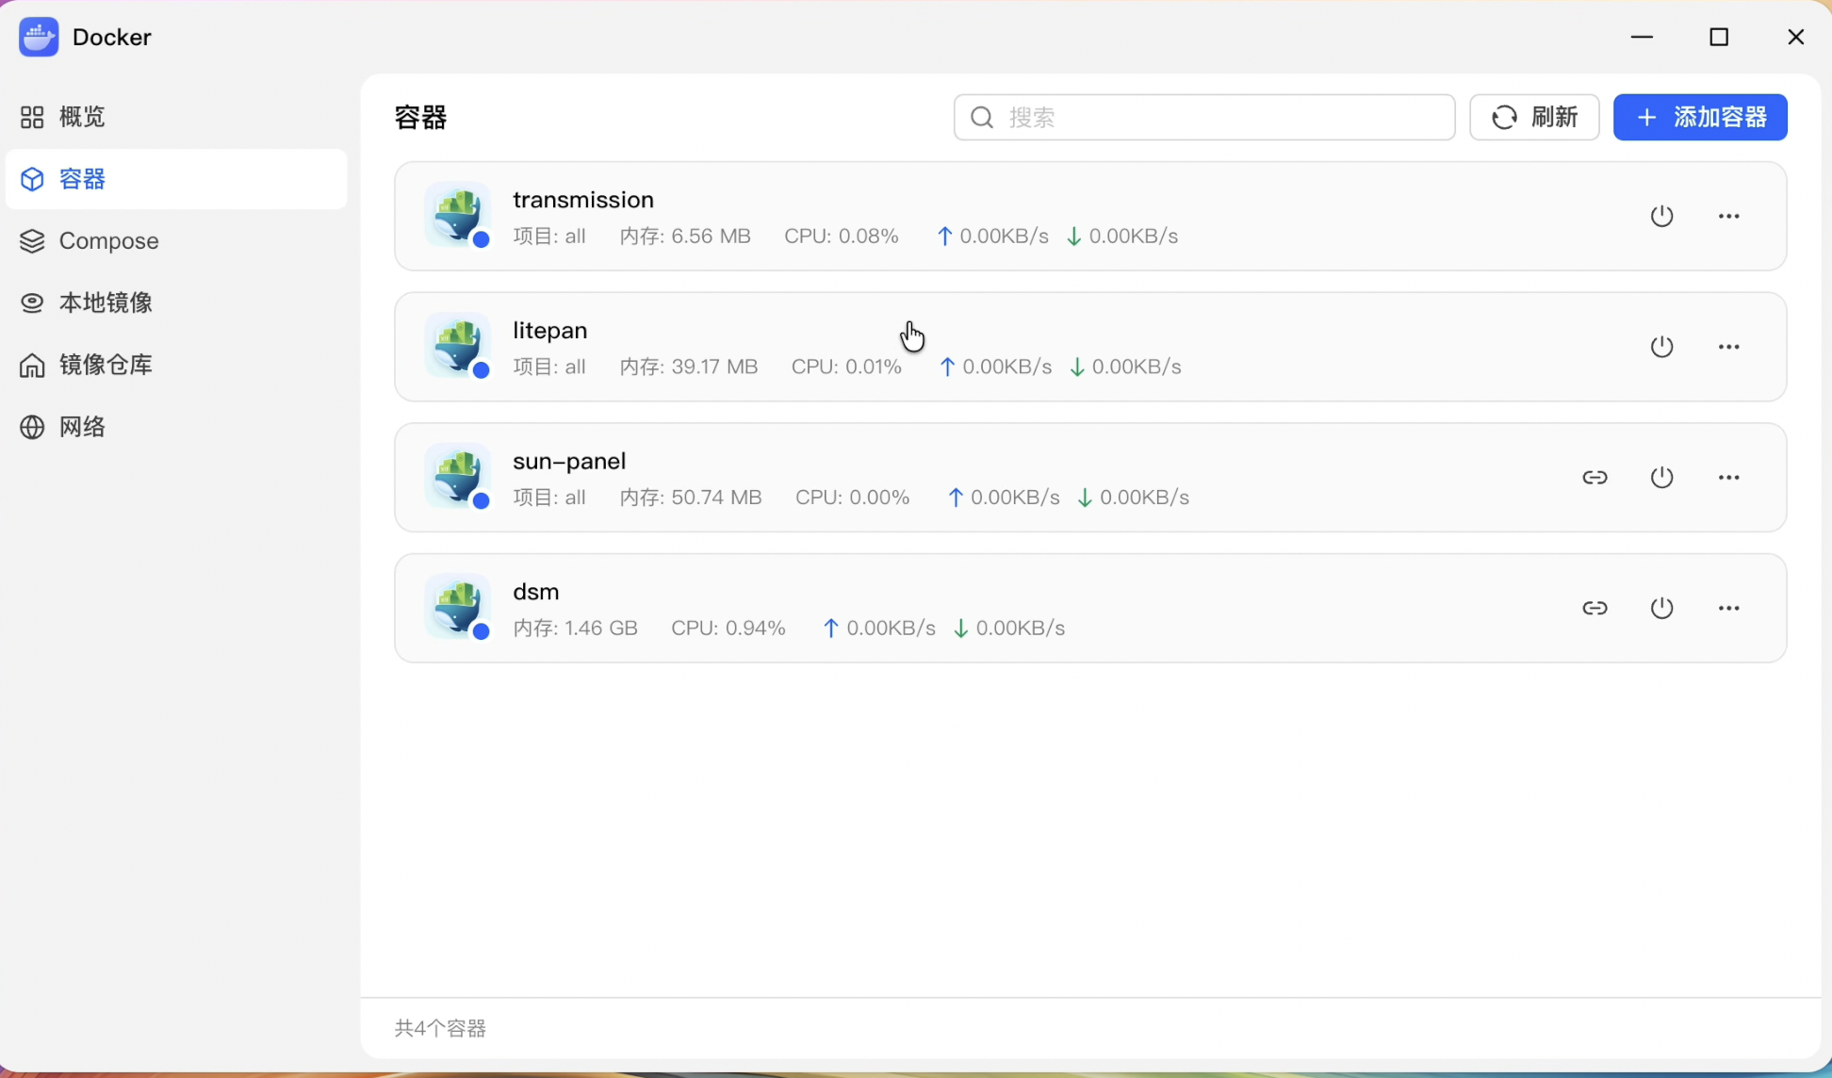Toggle litepan power icon
Image resolution: width=1832 pixels, height=1078 pixels.
(1661, 347)
